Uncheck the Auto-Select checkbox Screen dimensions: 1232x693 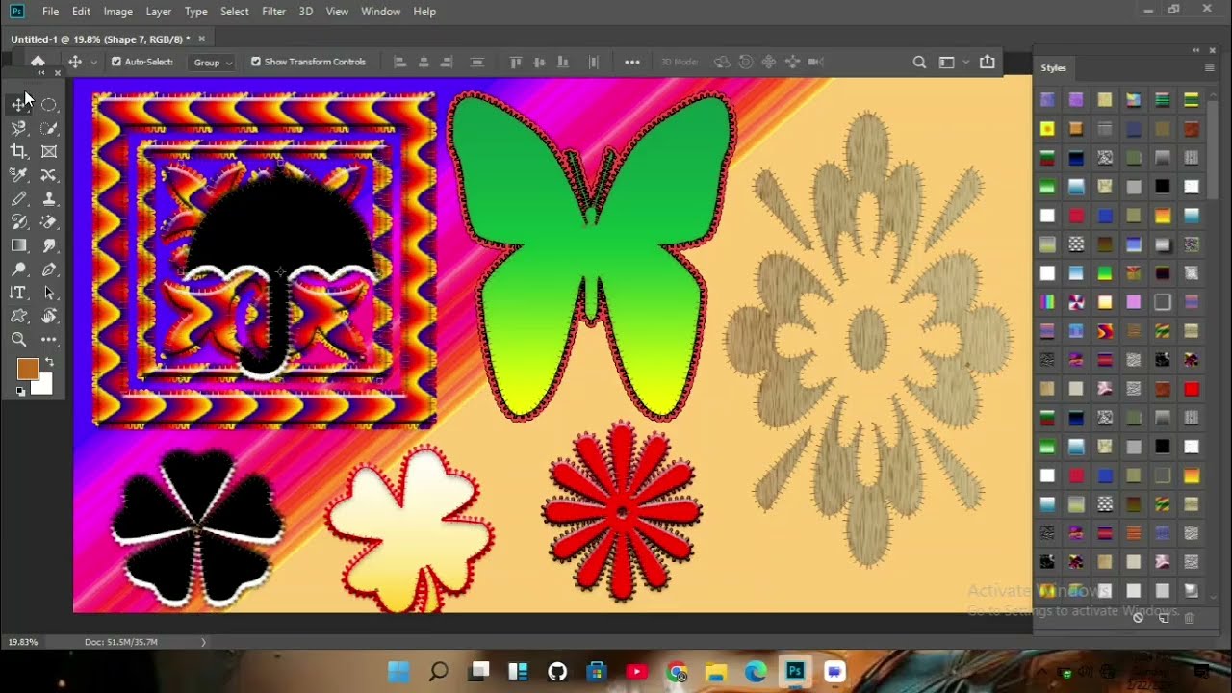click(116, 62)
